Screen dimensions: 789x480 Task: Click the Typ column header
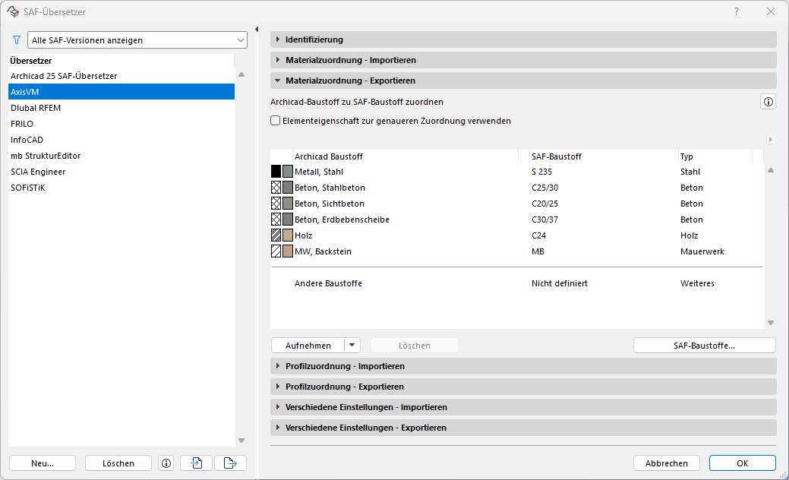point(715,156)
